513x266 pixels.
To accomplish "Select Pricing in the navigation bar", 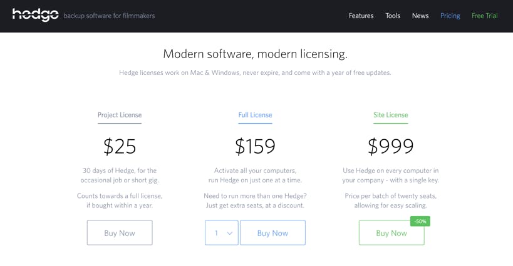I will [450, 16].
